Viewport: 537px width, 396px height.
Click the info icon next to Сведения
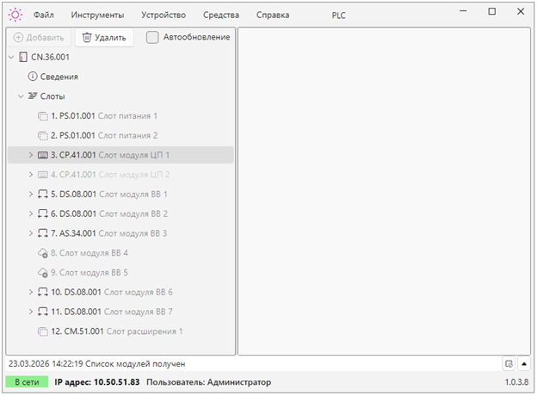(x=33, y=77)
